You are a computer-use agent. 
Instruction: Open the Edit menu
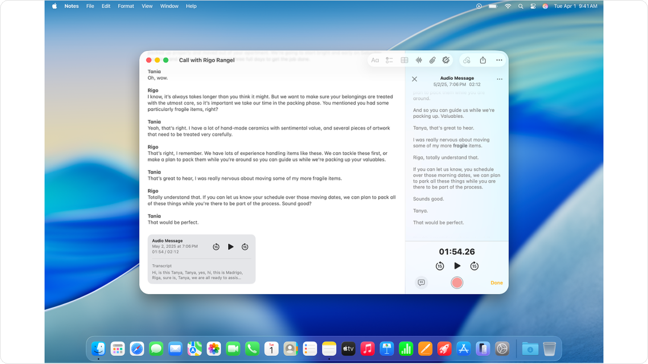click(x=106, y=6)
